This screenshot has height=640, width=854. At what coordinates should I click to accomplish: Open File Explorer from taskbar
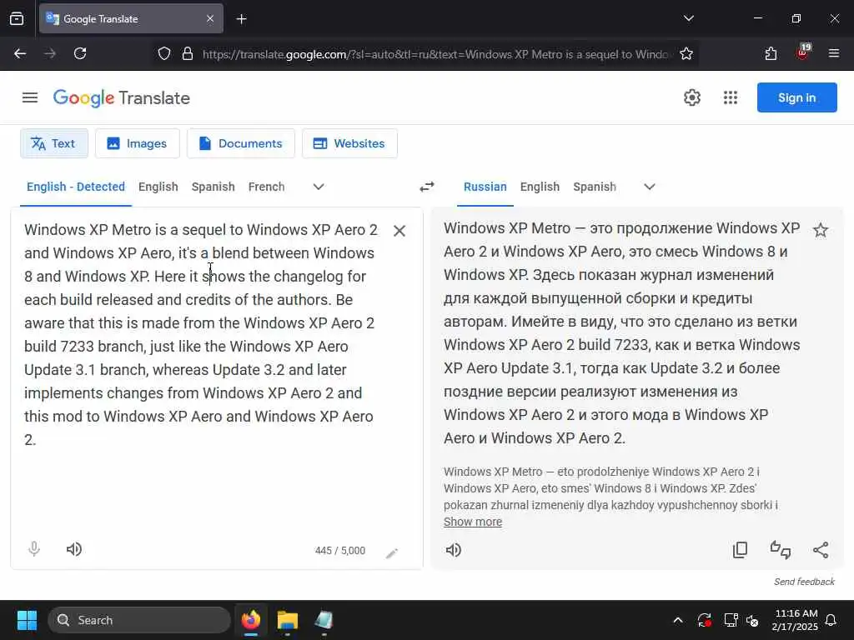pos(288,620)
